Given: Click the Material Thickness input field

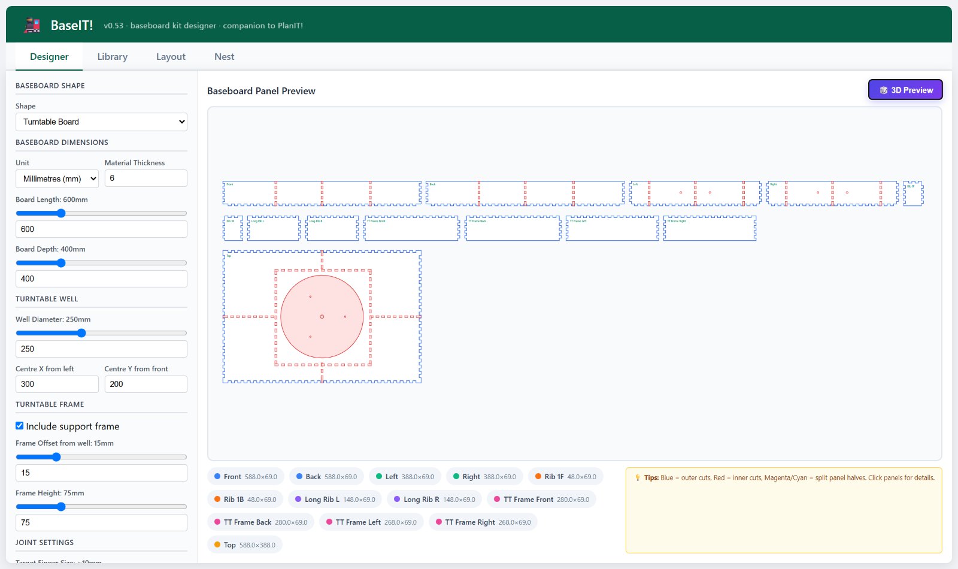Looking at the screenshot, I should pyautogui.click(x=145, y=178).
